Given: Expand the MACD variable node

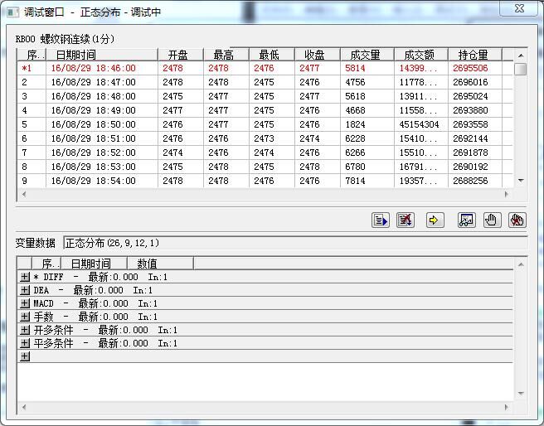Looking at the screenshot, I should coord(25,303).
